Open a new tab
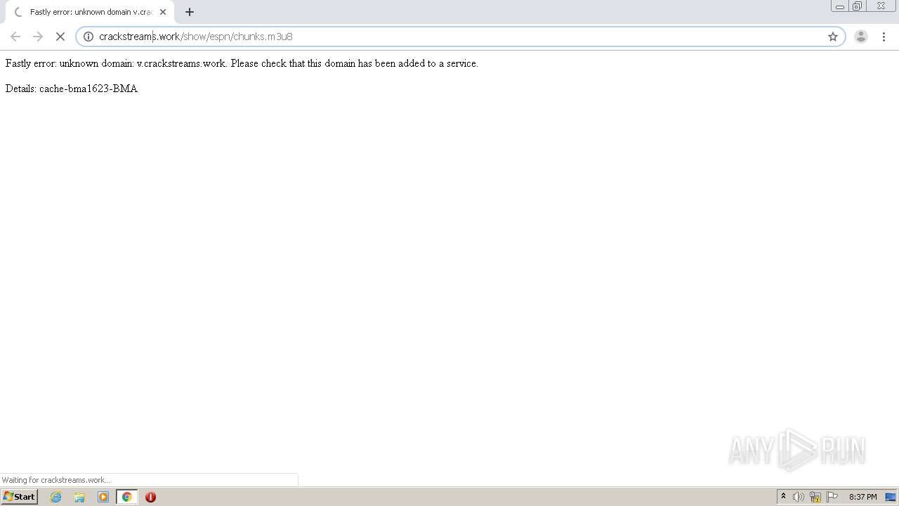The width and height of the screenshot is (899, 506). coord(190,12)
